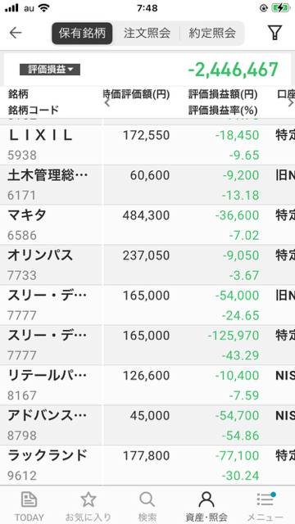Select the ラックランド 9612 row
Viewport: 295px width, 524px height.
[147, 465]
